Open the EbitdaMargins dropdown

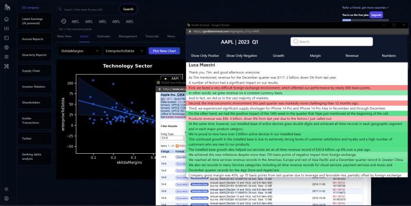[80, 51]
